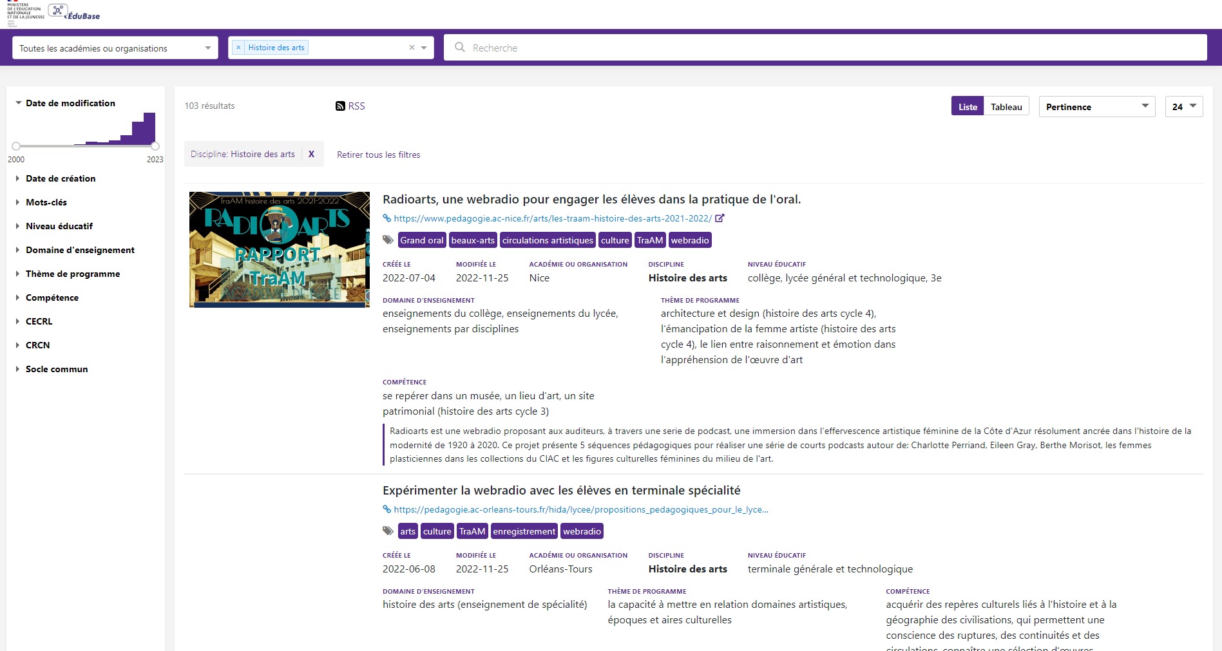Viewport: 1222px width, 651px height.
Task: Click culture tag in second result
Action: pos(437,531)
